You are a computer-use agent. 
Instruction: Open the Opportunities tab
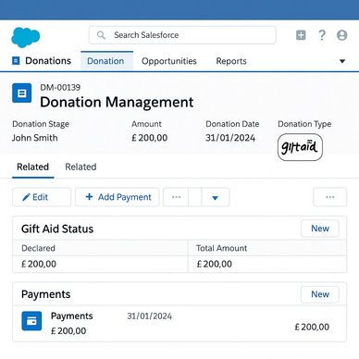coord(169,61)
